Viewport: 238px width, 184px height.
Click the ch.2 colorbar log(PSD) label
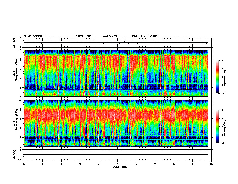pyautogui.click(x=225, y=128)
